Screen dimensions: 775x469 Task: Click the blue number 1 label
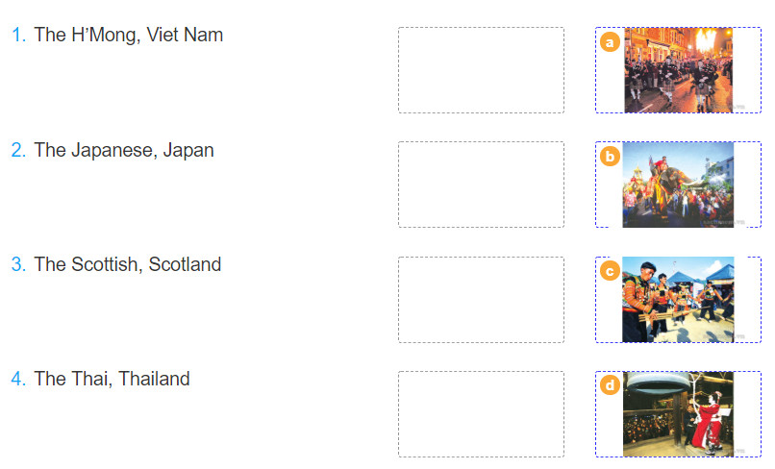point(18,36)
